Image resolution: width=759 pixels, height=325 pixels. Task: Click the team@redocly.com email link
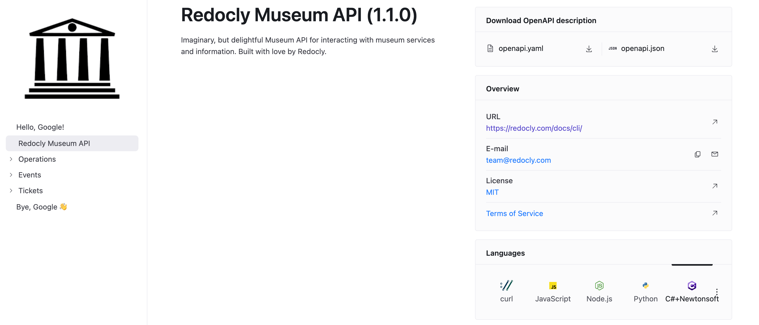[518, 160]
